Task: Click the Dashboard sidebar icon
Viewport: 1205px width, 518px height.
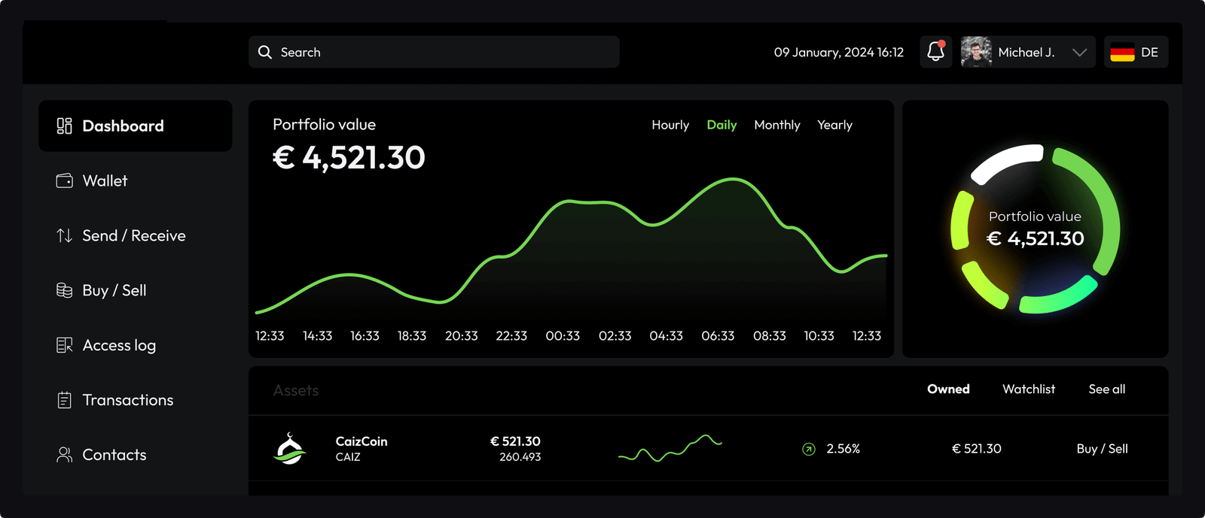Action: [65, 126]
